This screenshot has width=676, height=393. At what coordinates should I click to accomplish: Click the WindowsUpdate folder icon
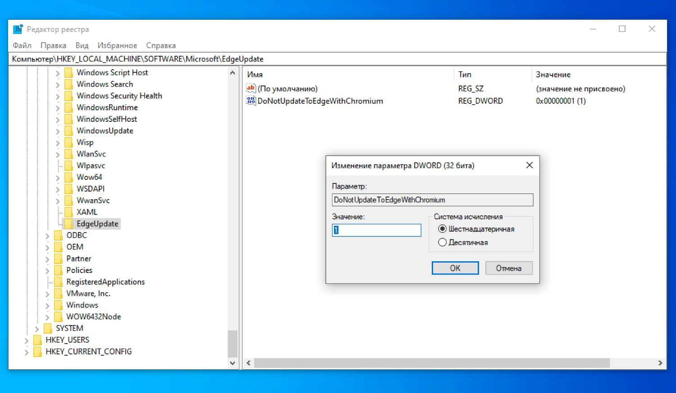[69, 131]
